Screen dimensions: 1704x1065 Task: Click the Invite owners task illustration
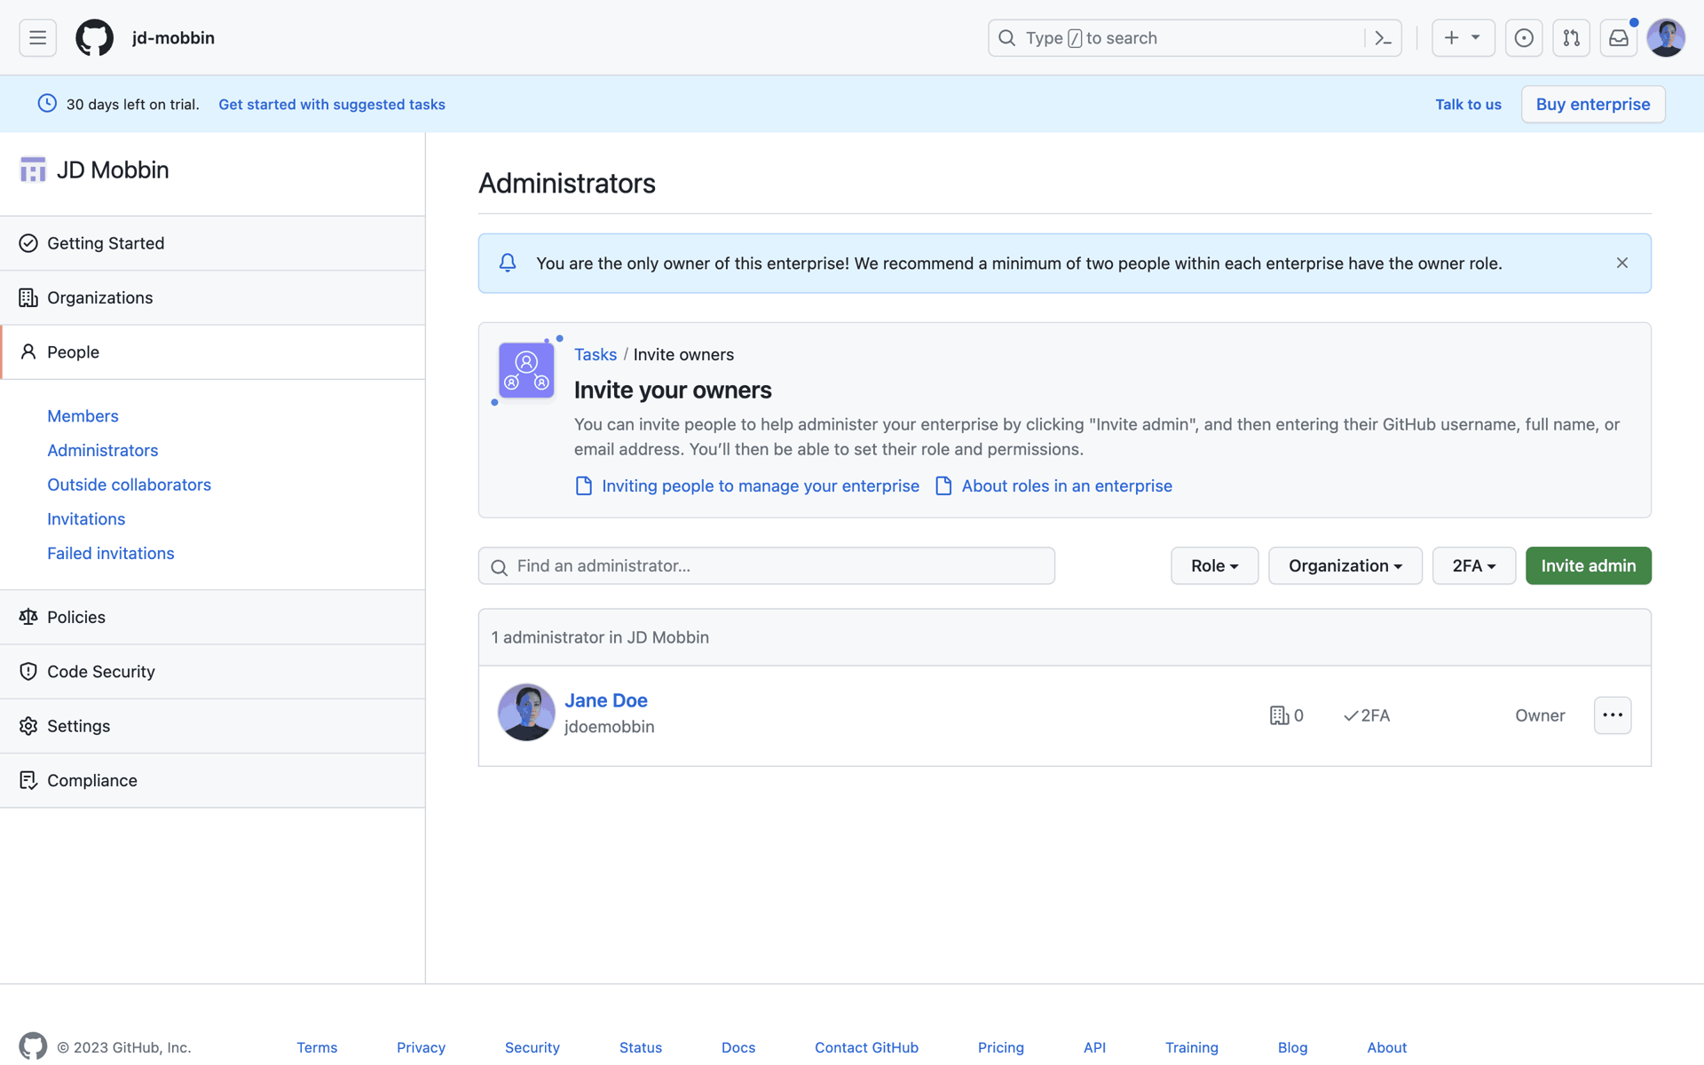pos(526,370)
